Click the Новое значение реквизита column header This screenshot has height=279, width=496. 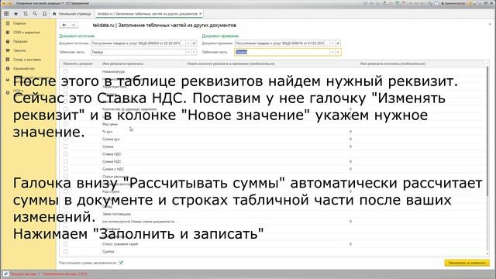coord(231,64)
